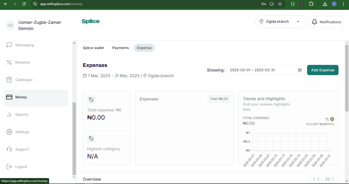Click the Reports bar chart icon
Screen dimensions: 349x184
pyautogui.click(x=9, y=114)
